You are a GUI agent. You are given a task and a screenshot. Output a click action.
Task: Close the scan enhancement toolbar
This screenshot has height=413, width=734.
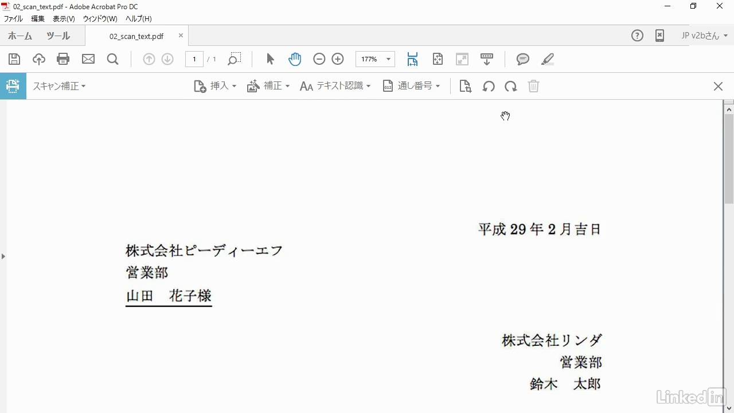(x=718, y=86)
